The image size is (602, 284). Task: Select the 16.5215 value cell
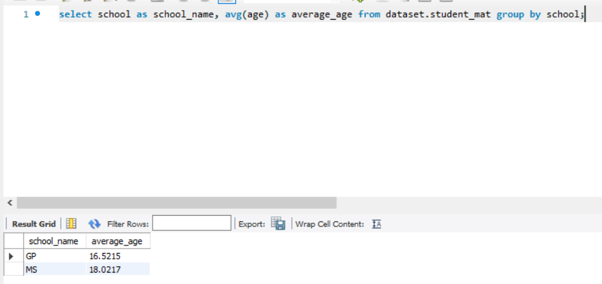[x=118, y=256]
